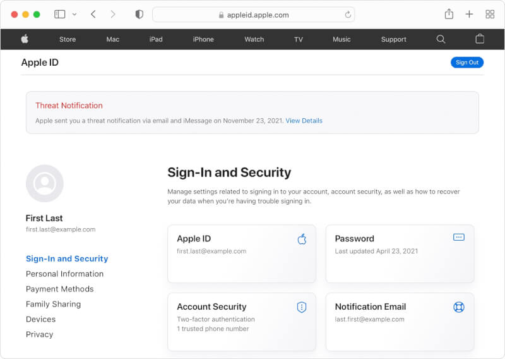This screenshot has height=359, width=505.
Task: Click the lifebuoy icon on Notification Email card
Action: tap(459, 307)
